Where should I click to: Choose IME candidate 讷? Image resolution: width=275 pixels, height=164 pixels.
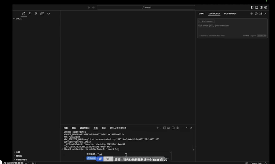coord(107,159)
